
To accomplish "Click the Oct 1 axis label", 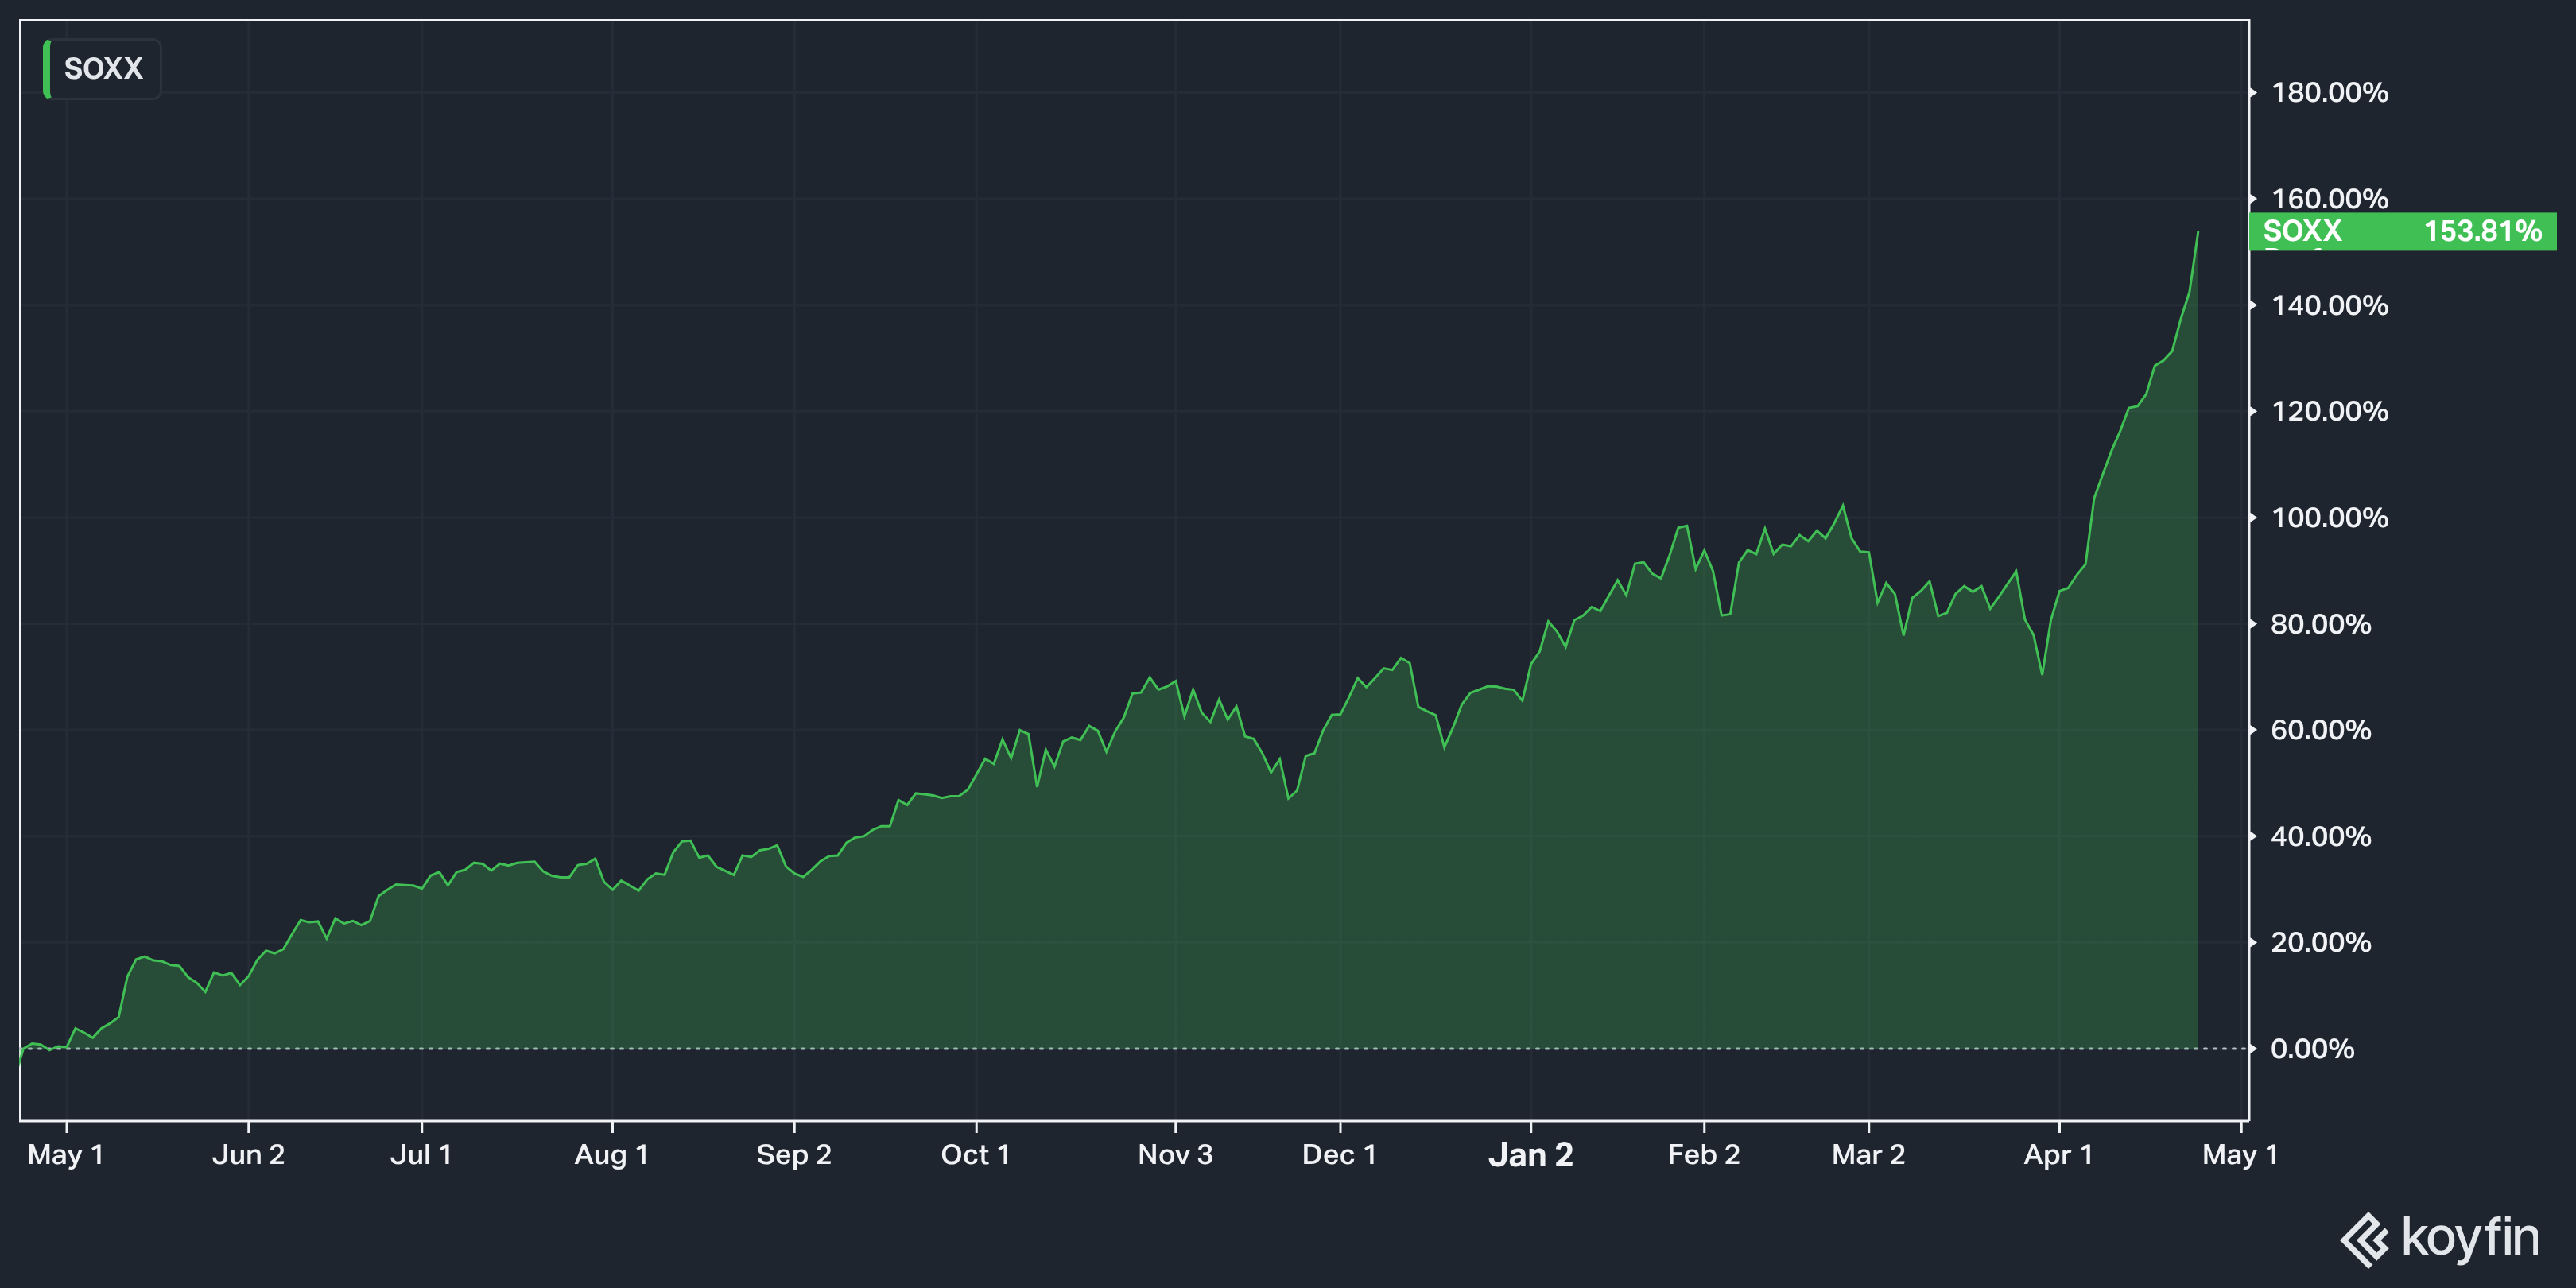I will 975,1155.
